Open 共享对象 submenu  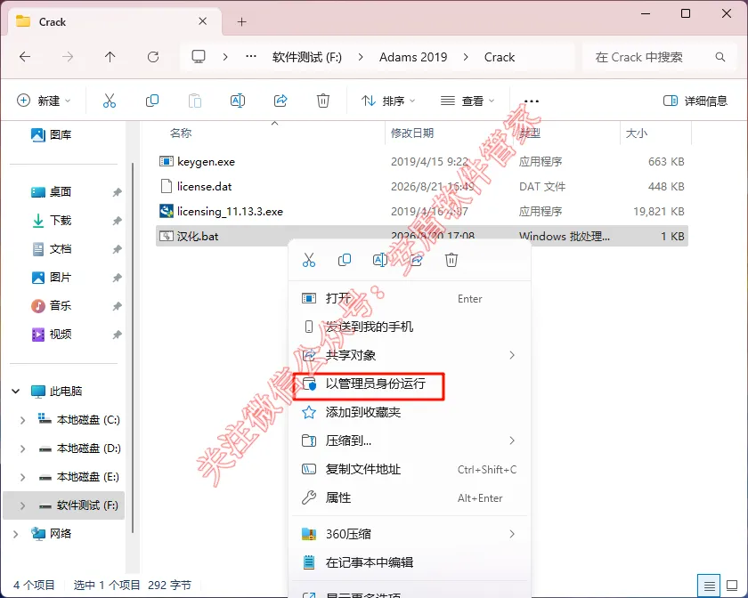(x=410, y=355)
